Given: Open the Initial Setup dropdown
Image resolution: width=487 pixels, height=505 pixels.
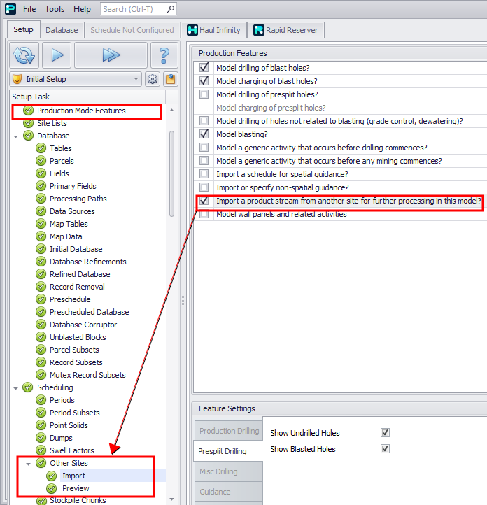Looking at the screenshot, I should 76,79.
